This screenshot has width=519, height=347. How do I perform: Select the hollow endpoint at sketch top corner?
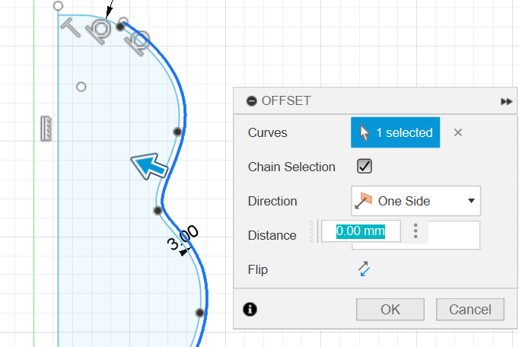tap(59, 6)
